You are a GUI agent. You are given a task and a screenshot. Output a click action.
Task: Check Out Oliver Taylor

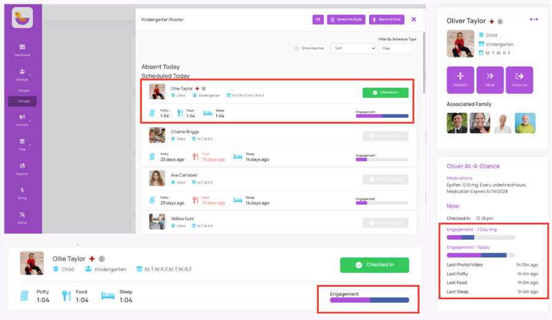pos(519,79)
